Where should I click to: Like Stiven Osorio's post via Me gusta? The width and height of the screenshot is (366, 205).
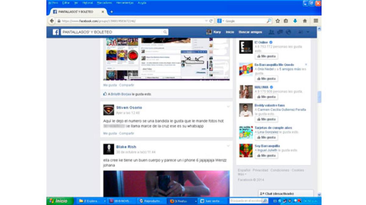110,133
